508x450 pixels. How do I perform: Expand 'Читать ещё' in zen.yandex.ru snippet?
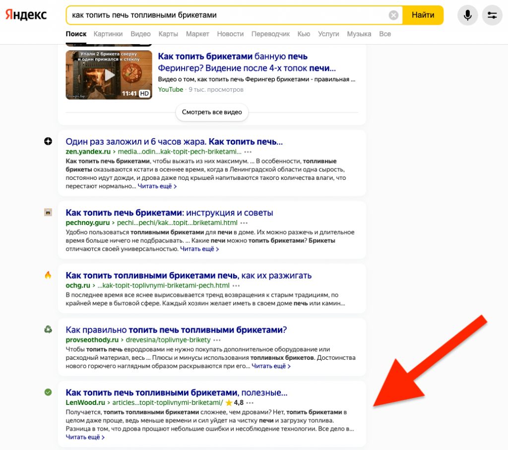point(157,186)
